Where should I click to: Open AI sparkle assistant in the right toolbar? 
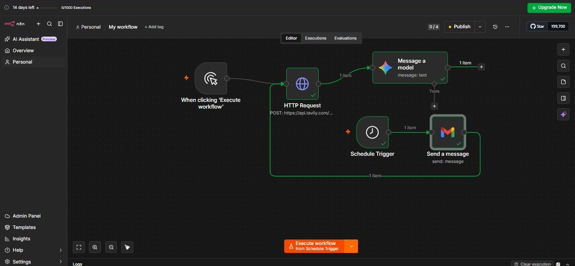563,115
